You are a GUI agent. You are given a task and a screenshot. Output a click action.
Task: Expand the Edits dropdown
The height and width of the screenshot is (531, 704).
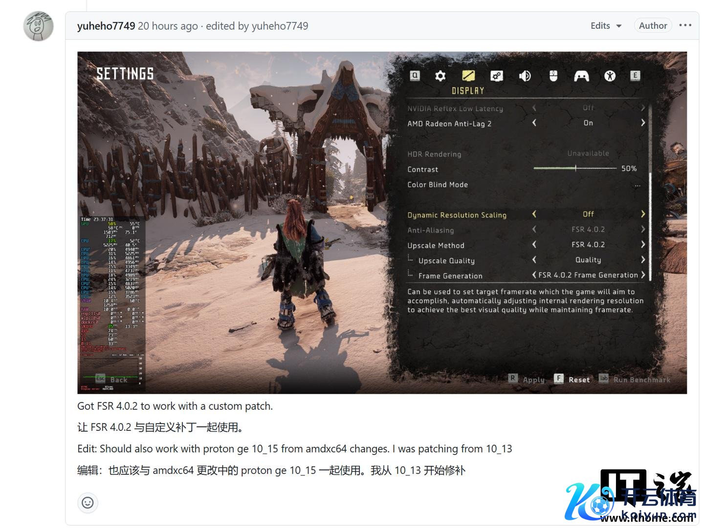click(606, 26)
